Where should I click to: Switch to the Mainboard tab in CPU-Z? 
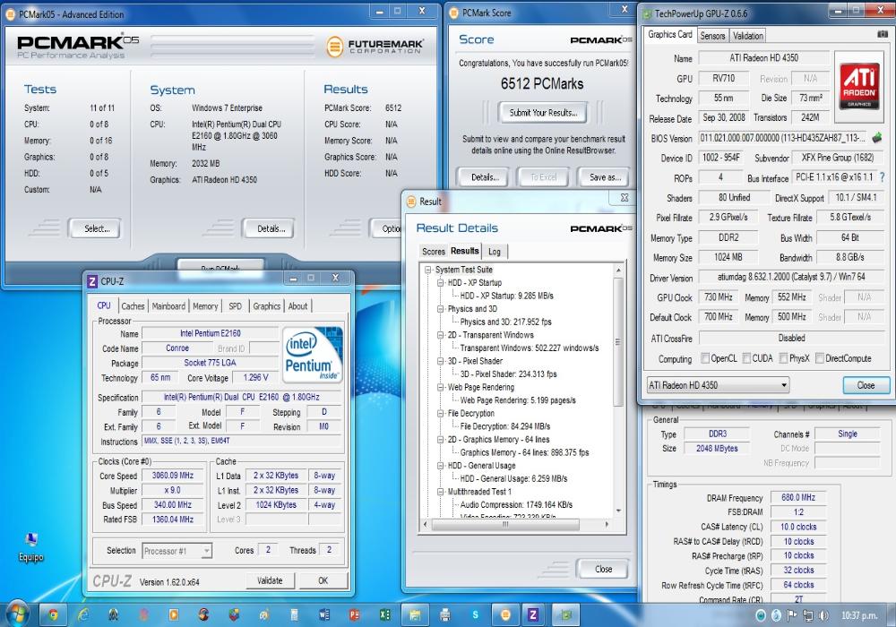168,306
